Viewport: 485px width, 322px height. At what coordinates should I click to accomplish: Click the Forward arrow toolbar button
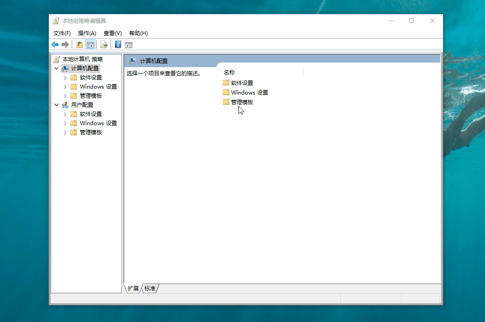click(x=65, y=44)
